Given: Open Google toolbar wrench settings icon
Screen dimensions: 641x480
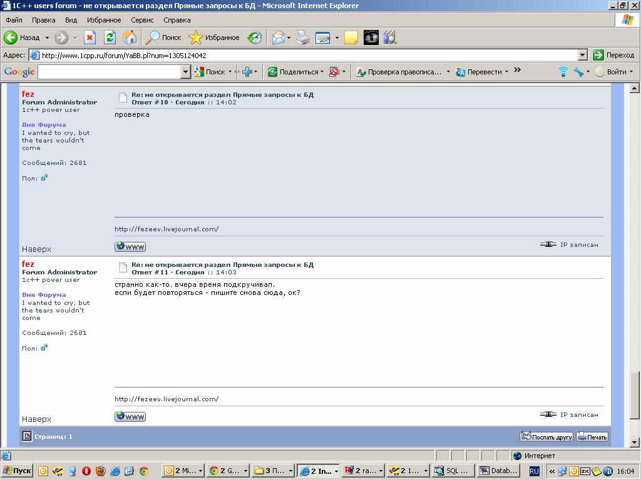Looking at the screenshot, I should click(579, 72).
